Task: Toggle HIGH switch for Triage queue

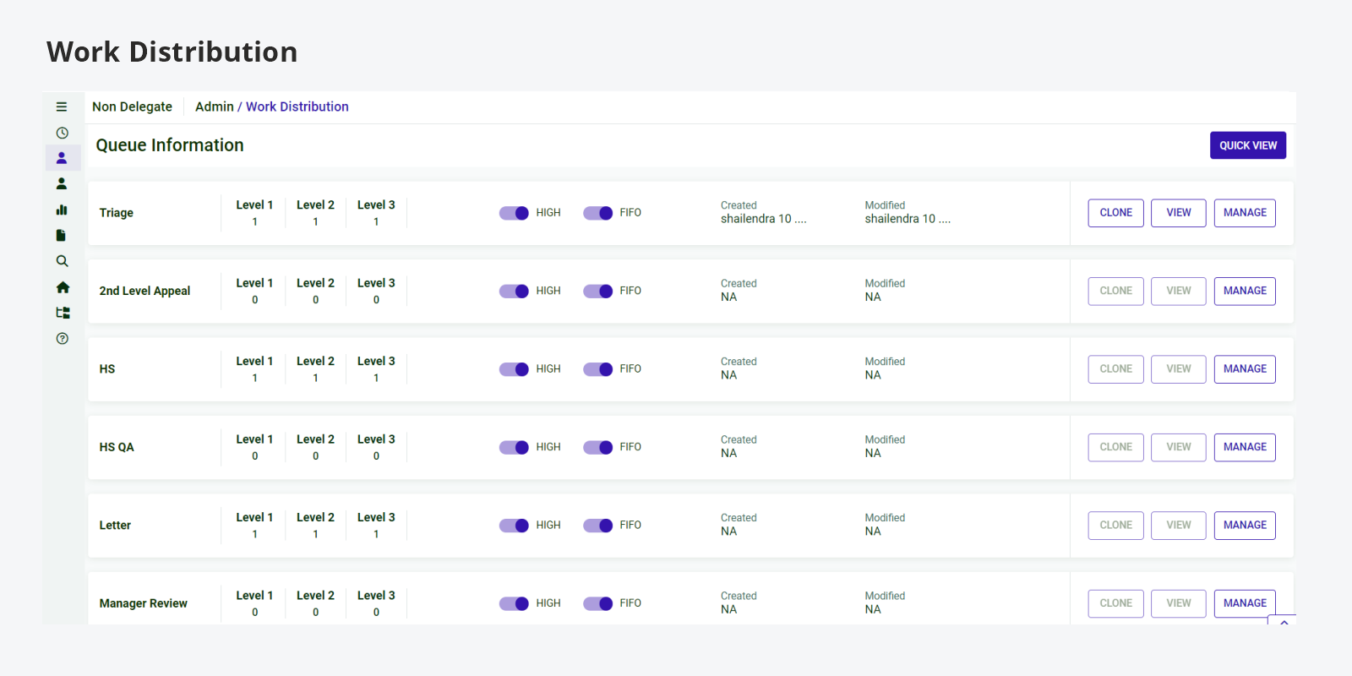Action: coord(514,213)
